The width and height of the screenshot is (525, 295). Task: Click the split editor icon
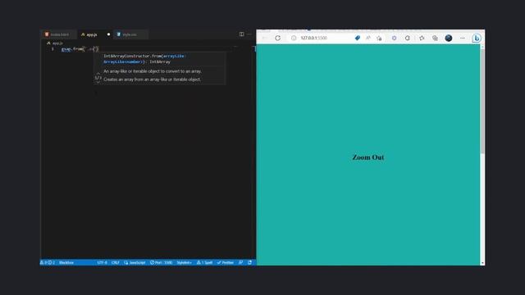coord(241,34)
